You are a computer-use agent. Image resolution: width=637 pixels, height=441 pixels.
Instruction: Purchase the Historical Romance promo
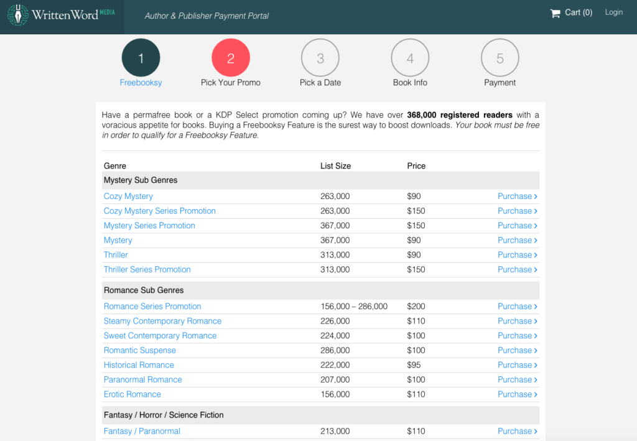pos(517,364)
